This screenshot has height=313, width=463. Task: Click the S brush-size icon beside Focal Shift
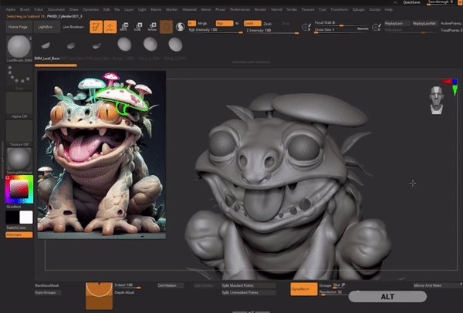[x=307, y=27]
